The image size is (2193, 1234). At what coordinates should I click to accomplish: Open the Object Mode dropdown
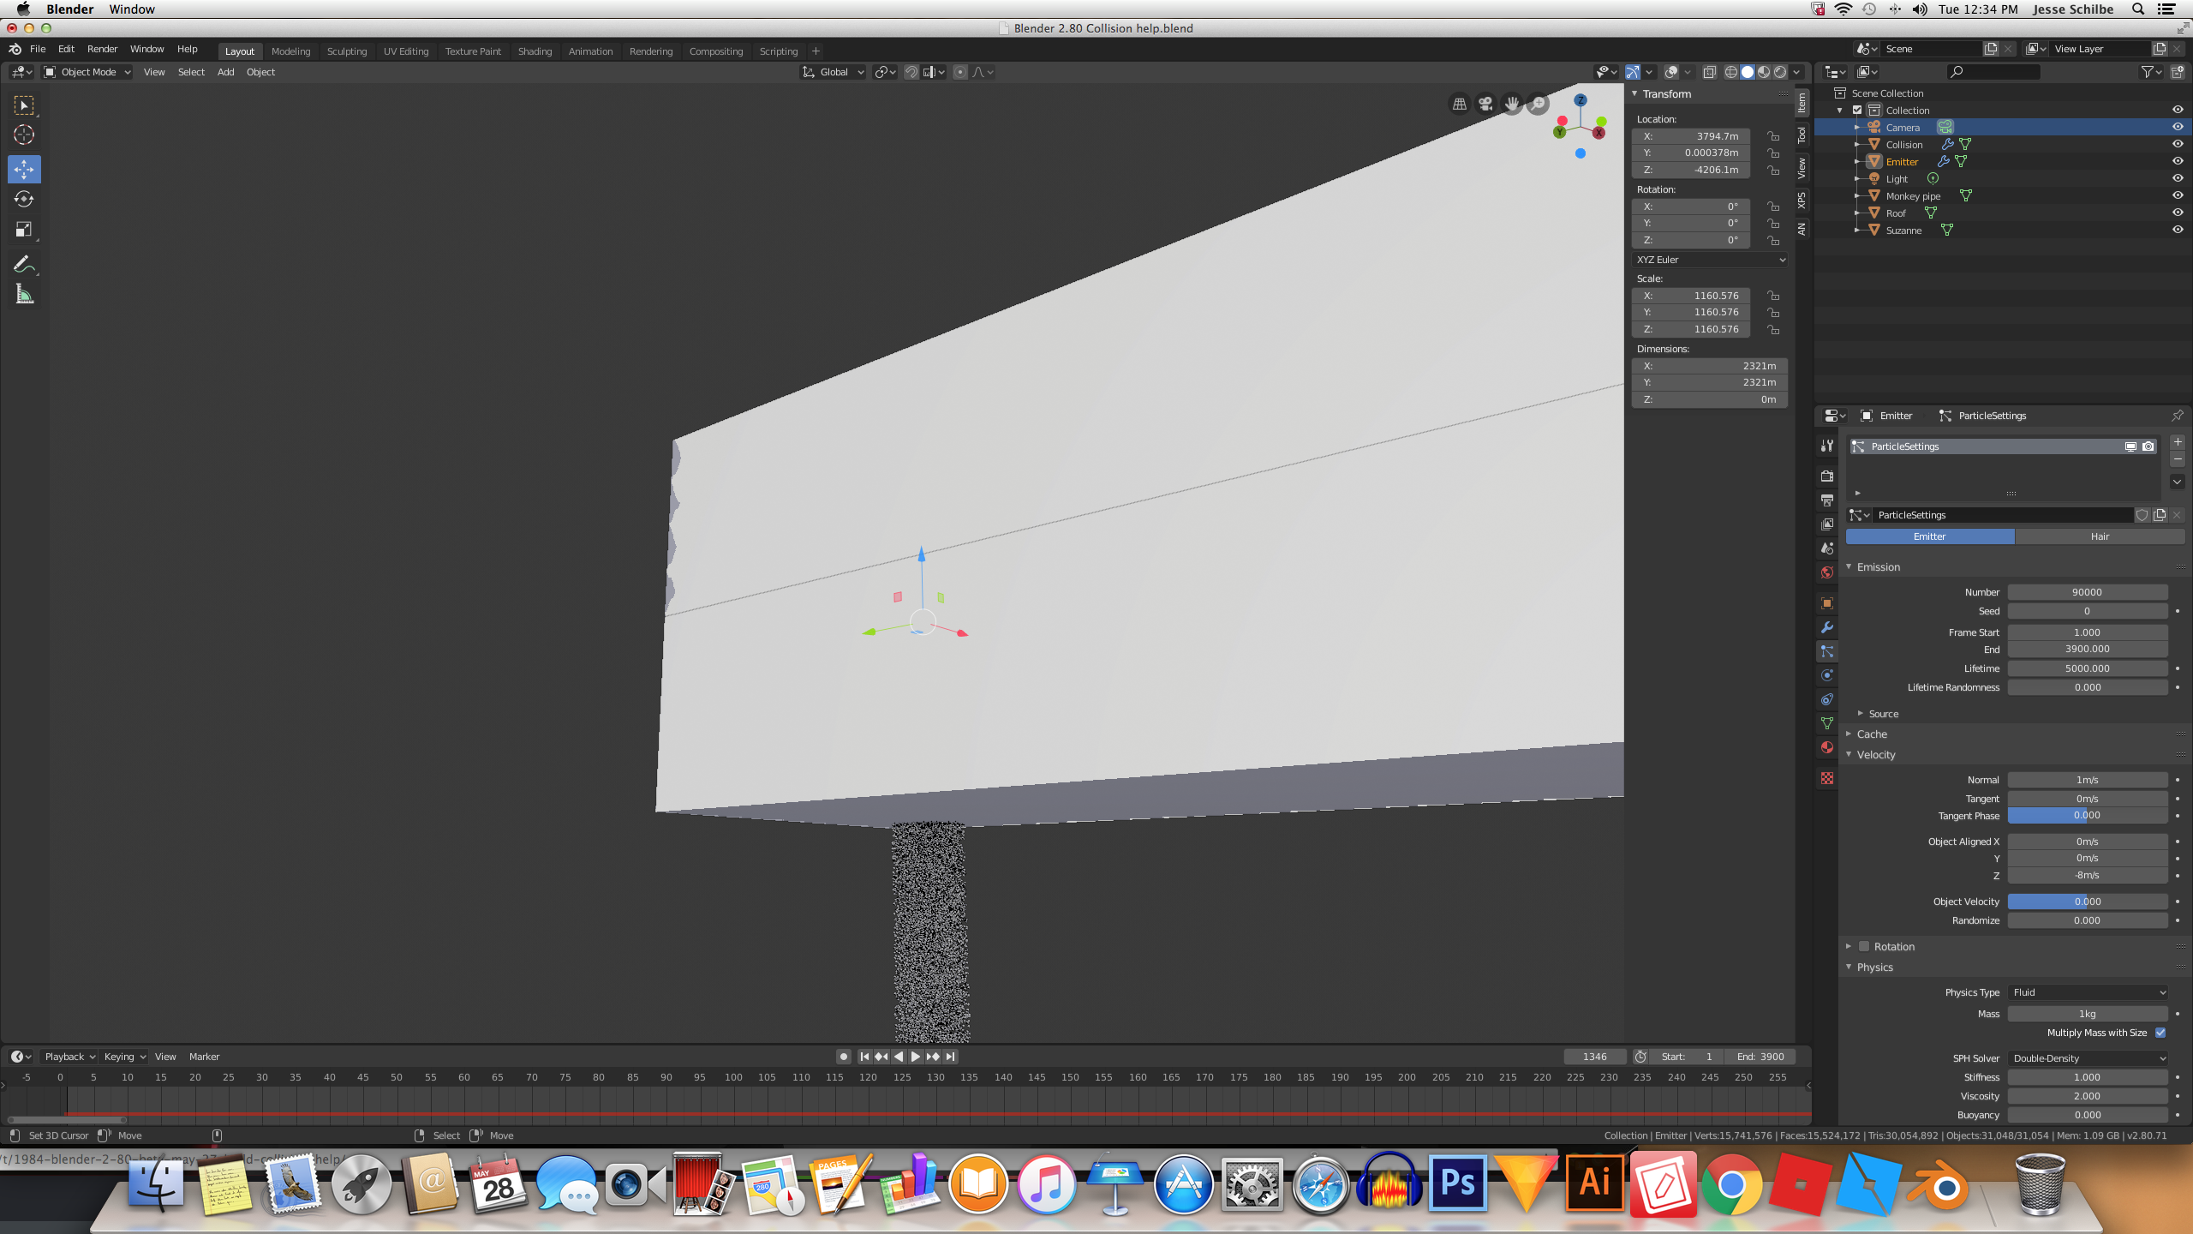coord(87,72)
